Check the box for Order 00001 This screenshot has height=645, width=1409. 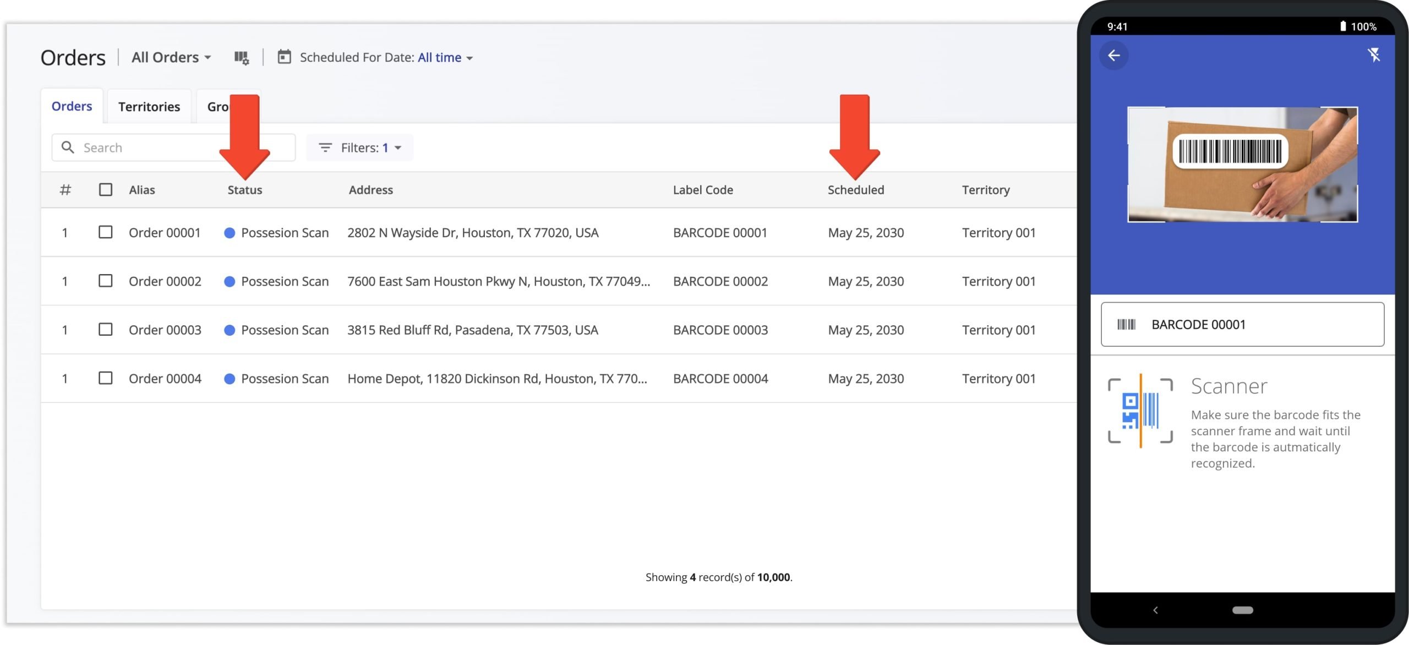105,232
